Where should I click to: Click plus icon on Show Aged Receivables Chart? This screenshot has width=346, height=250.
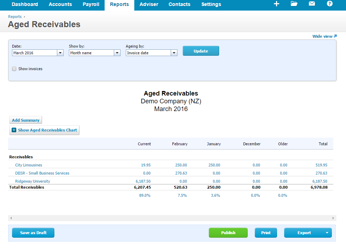click(14, 130)
